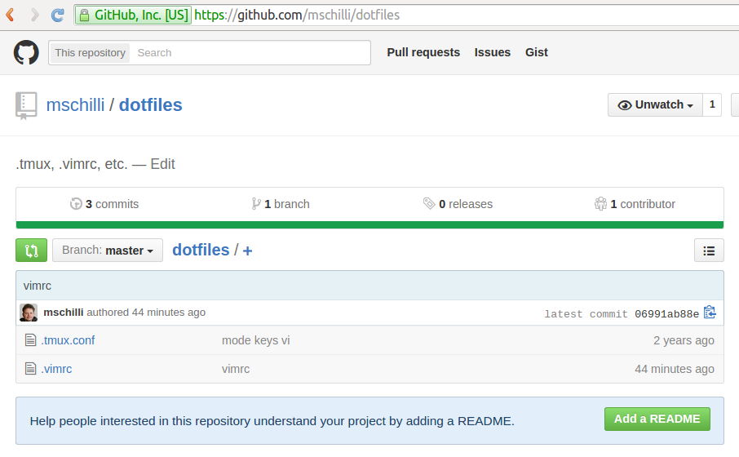Click mschilli's avatar thumbnail
This screenshot has height=457, width=739.
29,313
